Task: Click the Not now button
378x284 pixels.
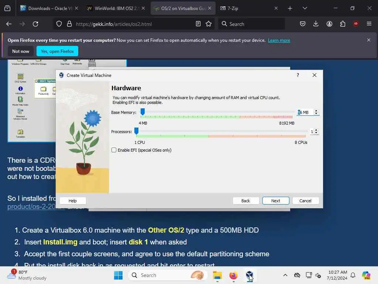Action: [21, 51]
